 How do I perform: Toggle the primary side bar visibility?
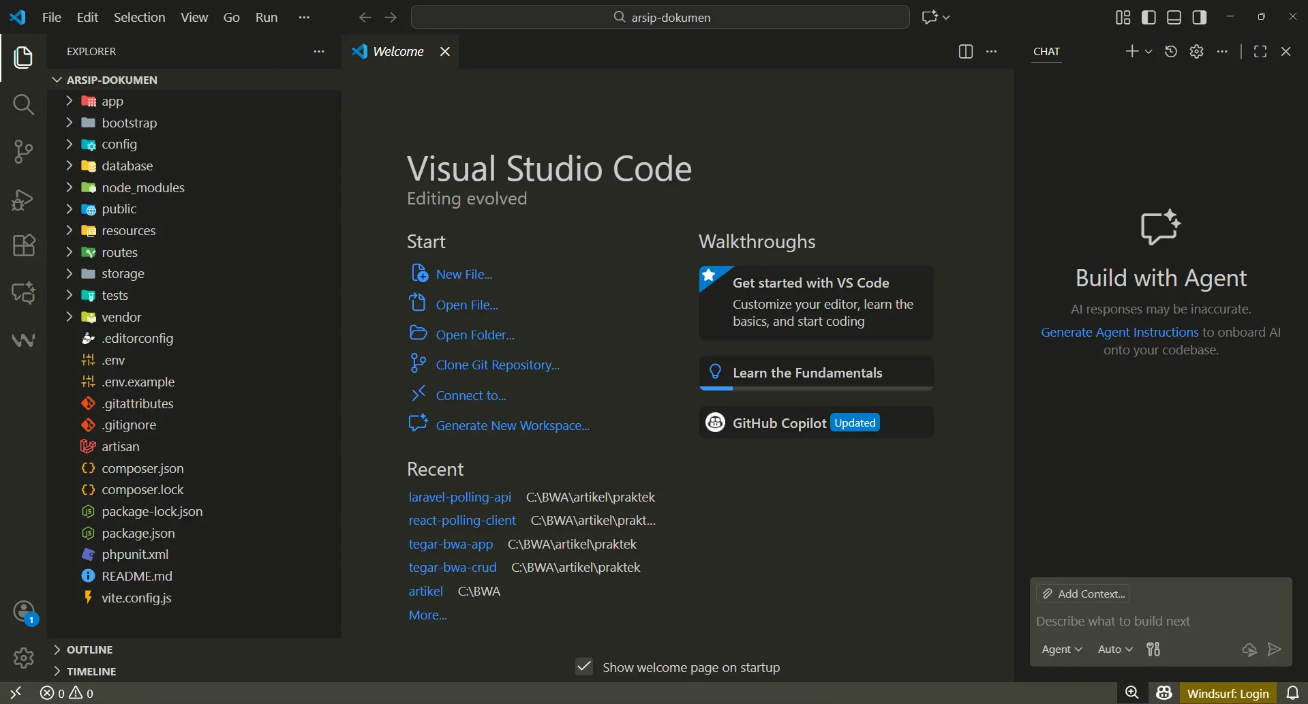[1149, 17]
